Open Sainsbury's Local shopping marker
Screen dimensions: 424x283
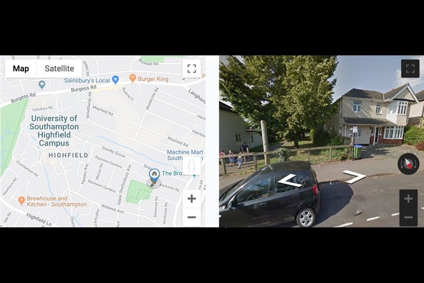pos(116,79)
